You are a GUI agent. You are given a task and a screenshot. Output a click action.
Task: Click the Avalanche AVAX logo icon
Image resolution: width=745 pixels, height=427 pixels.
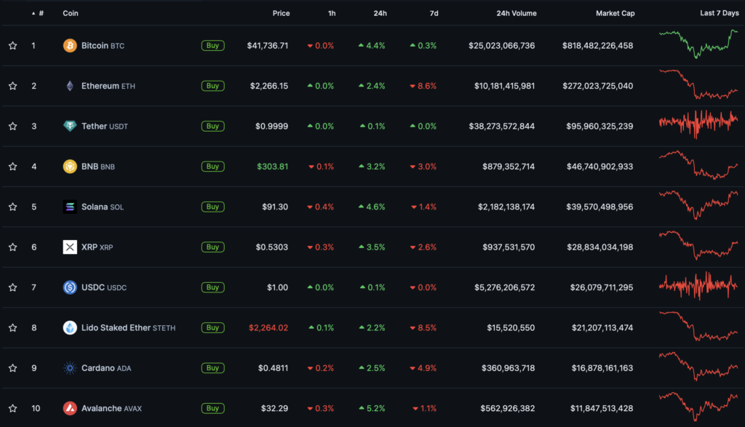click(x=70, y=408)
